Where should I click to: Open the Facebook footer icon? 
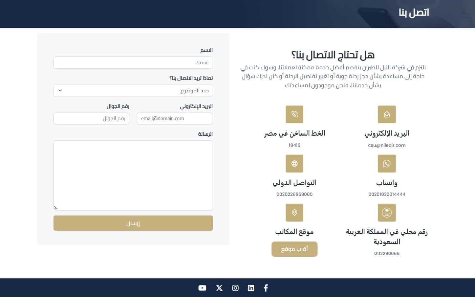pyautogui.click(x=266, y=288)
